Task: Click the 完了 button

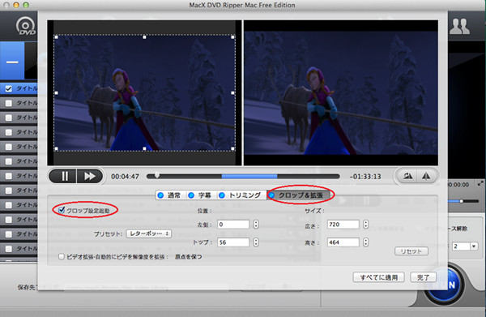Action: [x=423, y=277]
